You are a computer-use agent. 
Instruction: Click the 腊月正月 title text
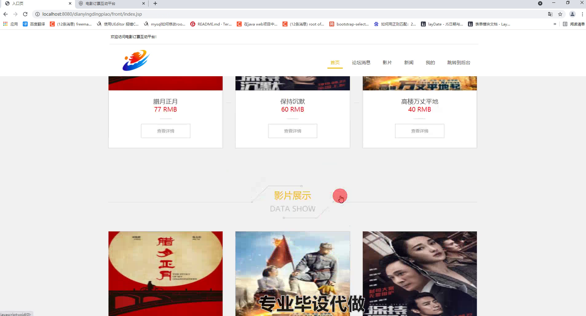[x=165, y=101]
